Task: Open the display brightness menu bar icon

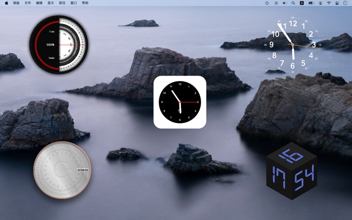Action: point(276,3)
